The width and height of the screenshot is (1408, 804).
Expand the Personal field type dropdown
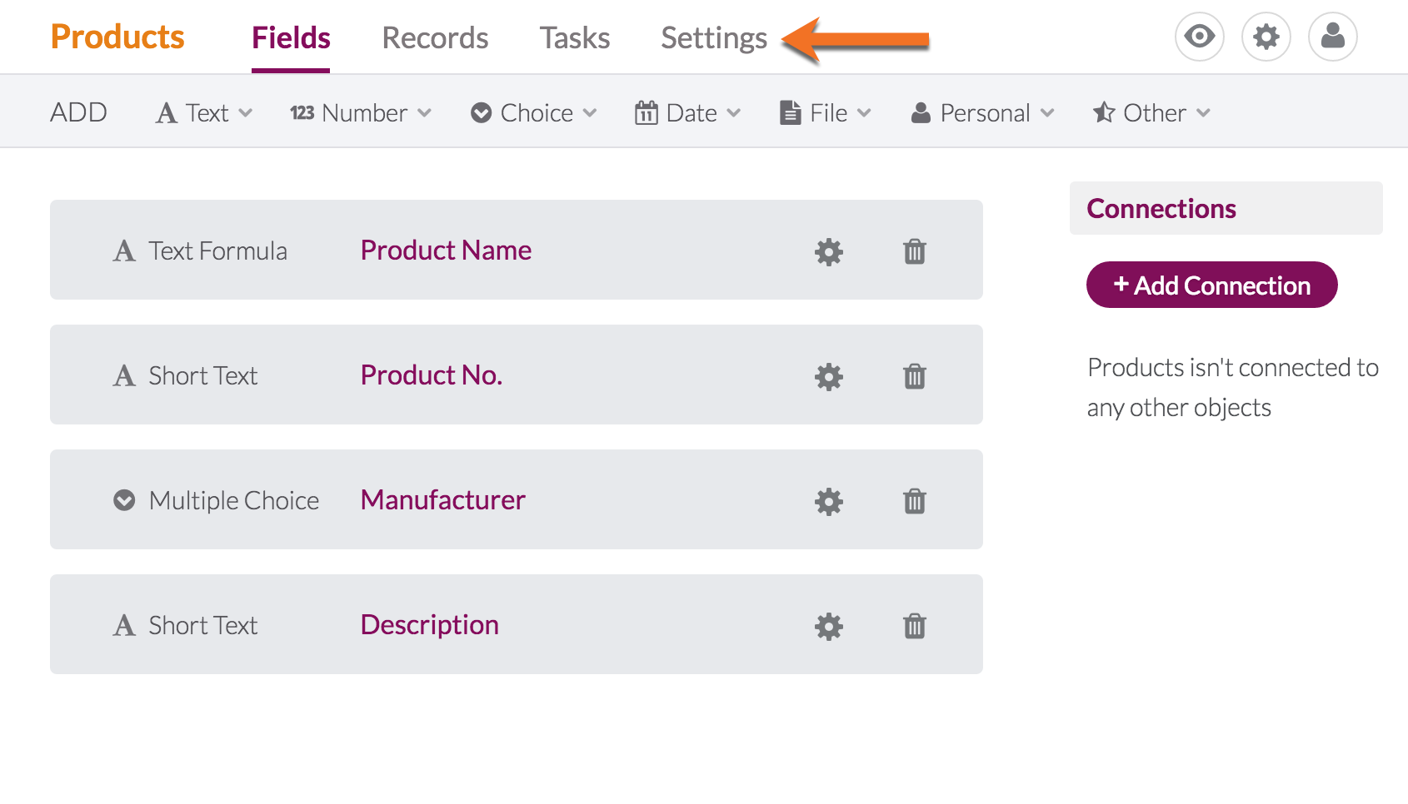point(983,112)
